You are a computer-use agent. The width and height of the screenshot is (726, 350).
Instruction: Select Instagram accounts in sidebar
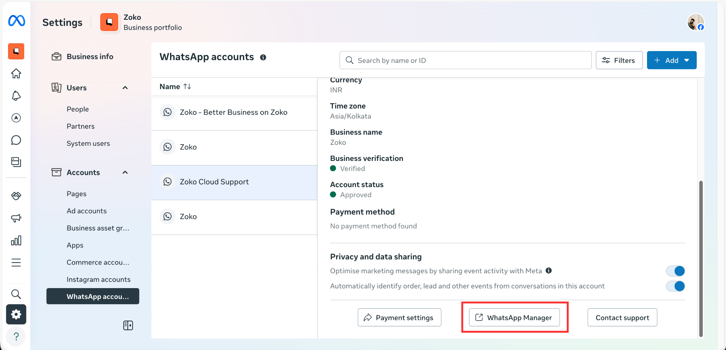pyautogui.click(x=98, y=279)
